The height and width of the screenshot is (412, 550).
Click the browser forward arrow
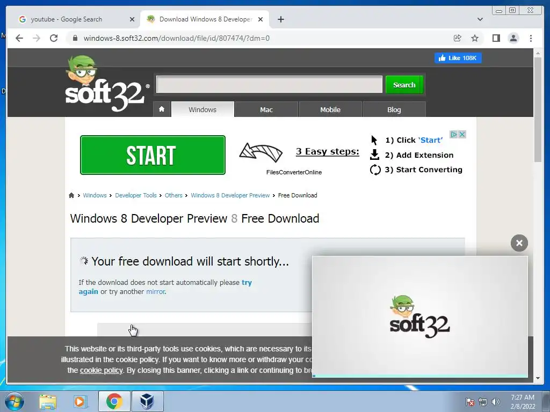[x=37, y=38]
